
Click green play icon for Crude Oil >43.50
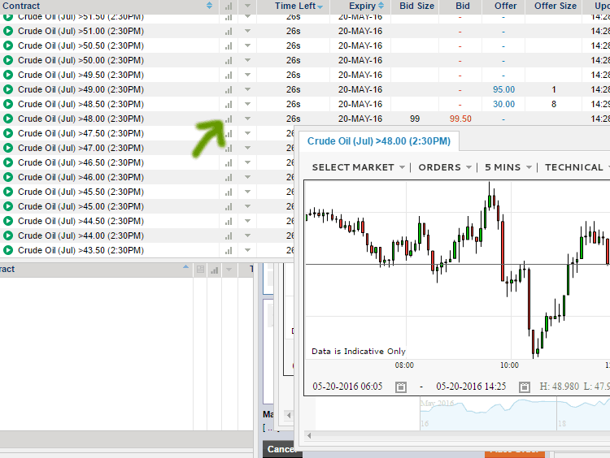(x=8, y=250)
